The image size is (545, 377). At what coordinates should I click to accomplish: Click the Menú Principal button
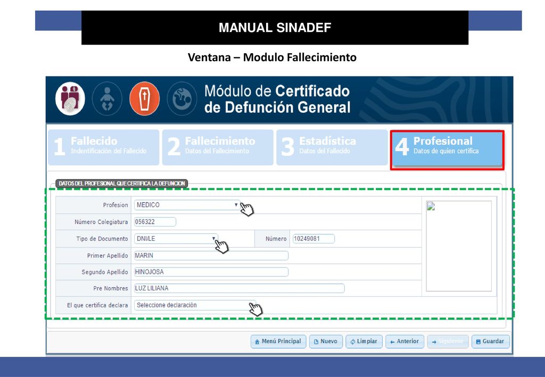click(x=278, y=341)
